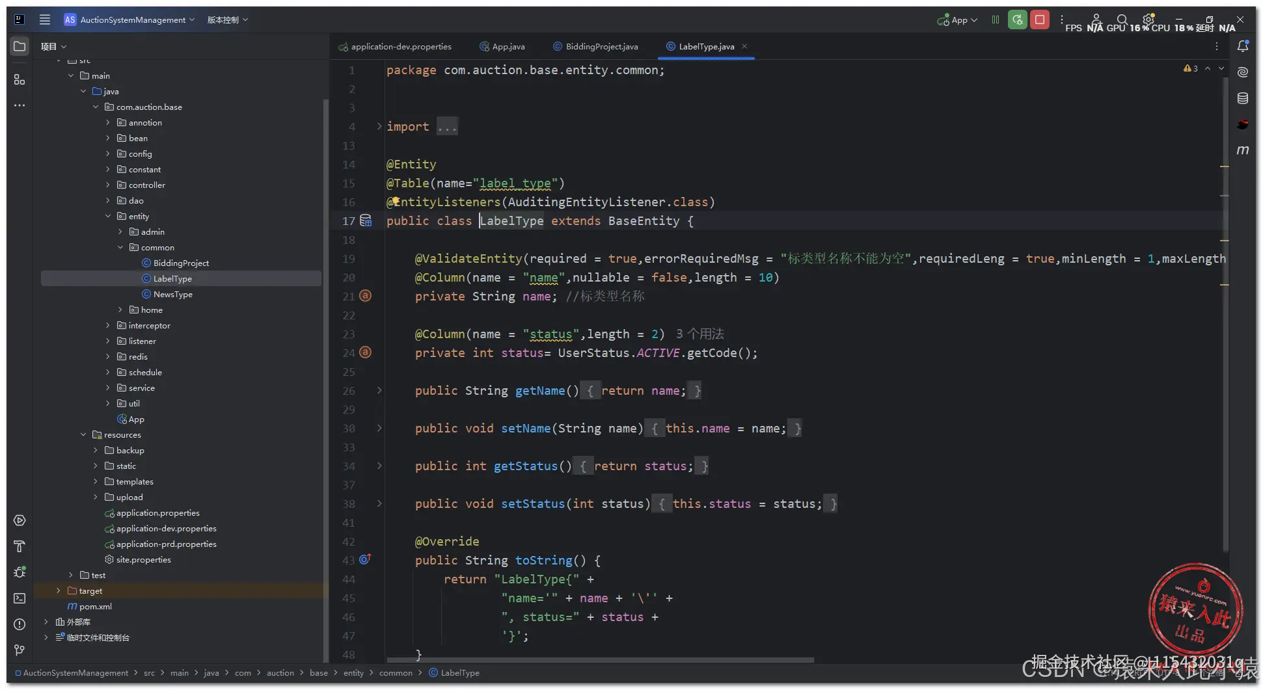This screenshot has width=1263, height=690.
Task: Click 'entity' in the breadcrumb bar
Action: [x=353, y=673]
